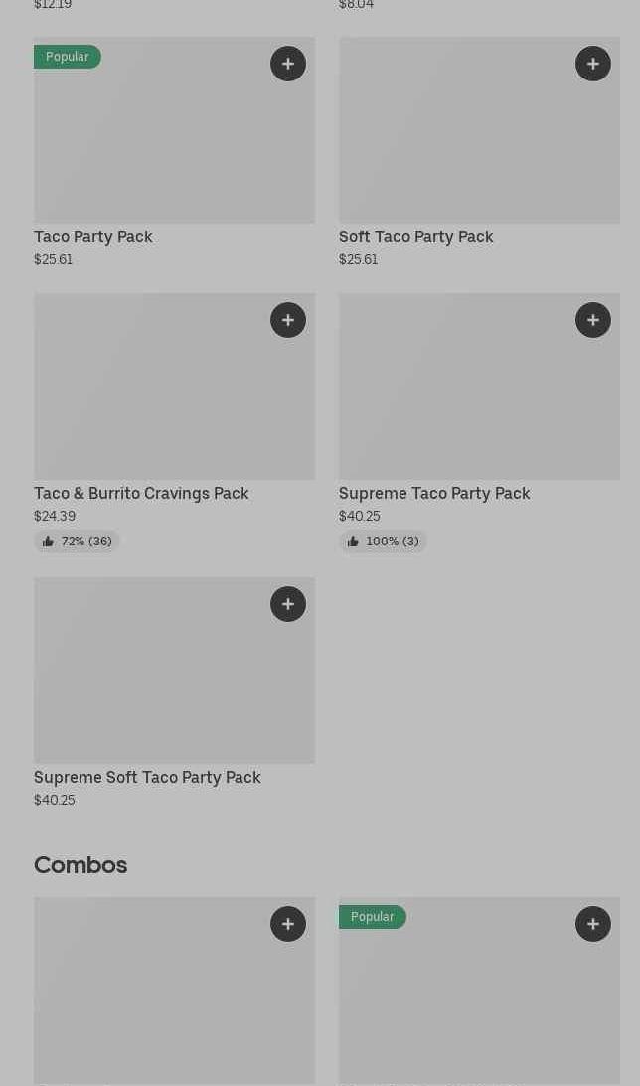Add Soft Taco Party Pack with plus icon
The width and height of the screenshot is (640, 1086).
click(593, 64)
